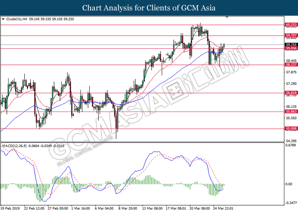Click the 54.395 axis price value
298x212 pixels.
(291, 141)
